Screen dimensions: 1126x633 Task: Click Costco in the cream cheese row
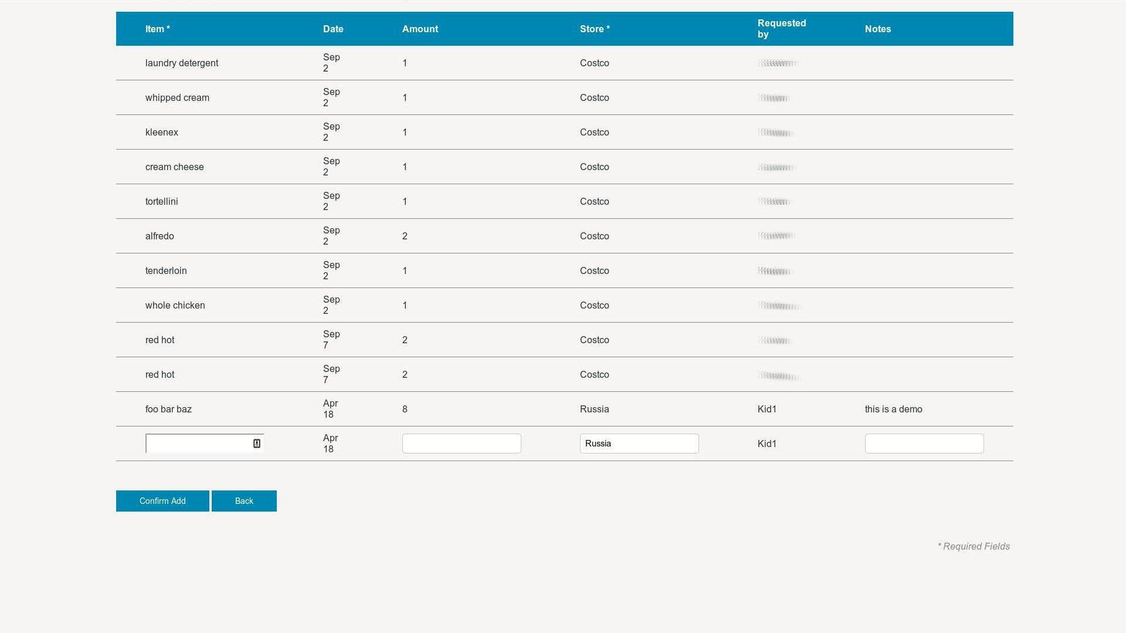(595, 167)
